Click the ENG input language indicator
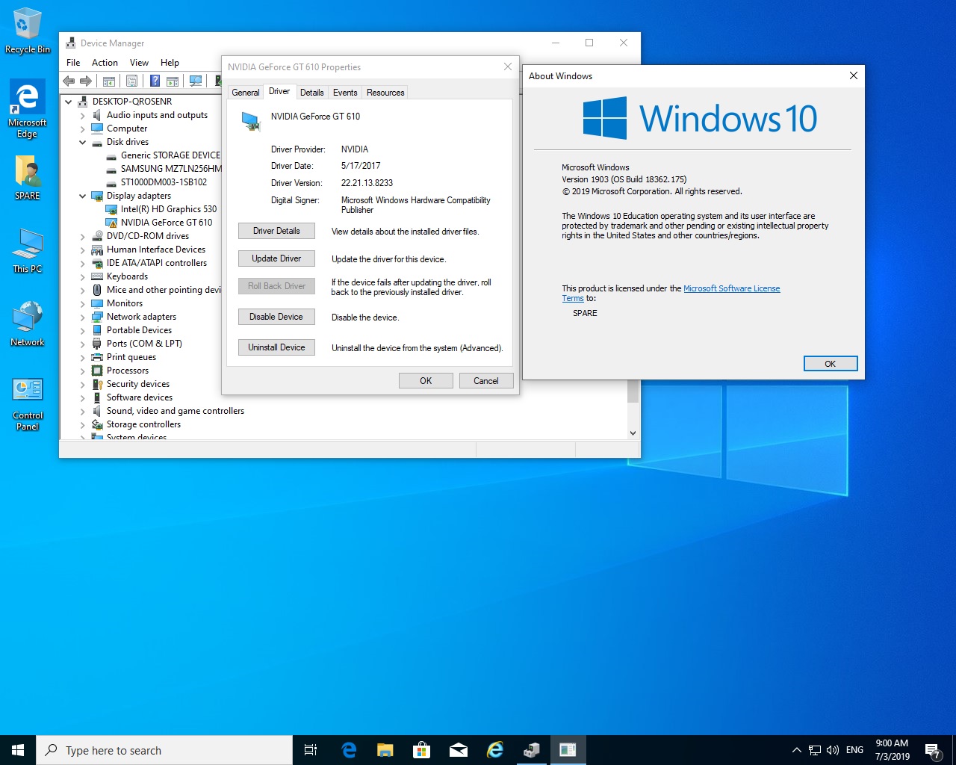The height and width of the screenshot is (765, 956). (855, 750)
